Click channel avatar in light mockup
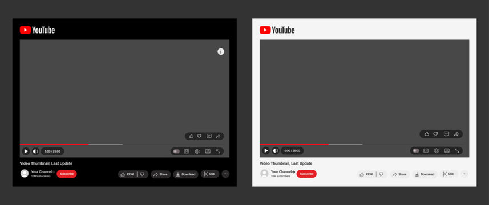This screenshot has width=489, height=205. pos(264,174)
